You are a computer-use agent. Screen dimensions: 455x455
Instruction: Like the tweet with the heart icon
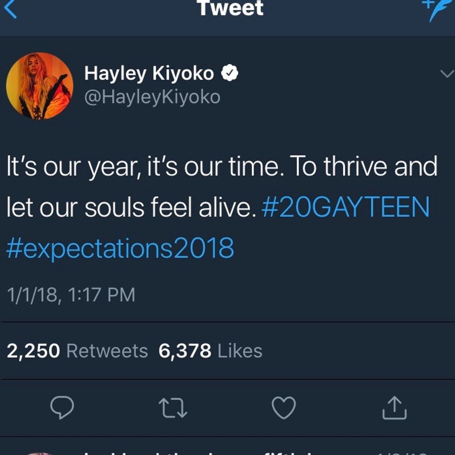coord(283,408)
